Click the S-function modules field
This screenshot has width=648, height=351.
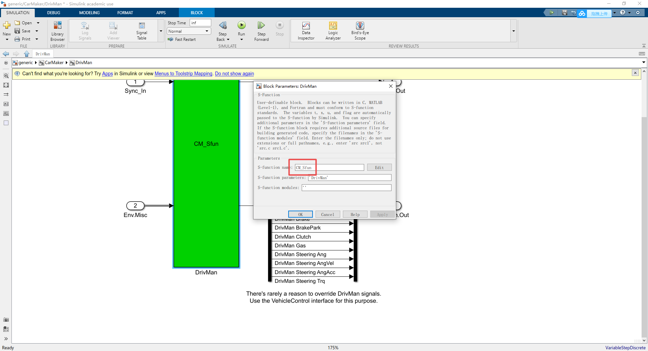point(347,188)
